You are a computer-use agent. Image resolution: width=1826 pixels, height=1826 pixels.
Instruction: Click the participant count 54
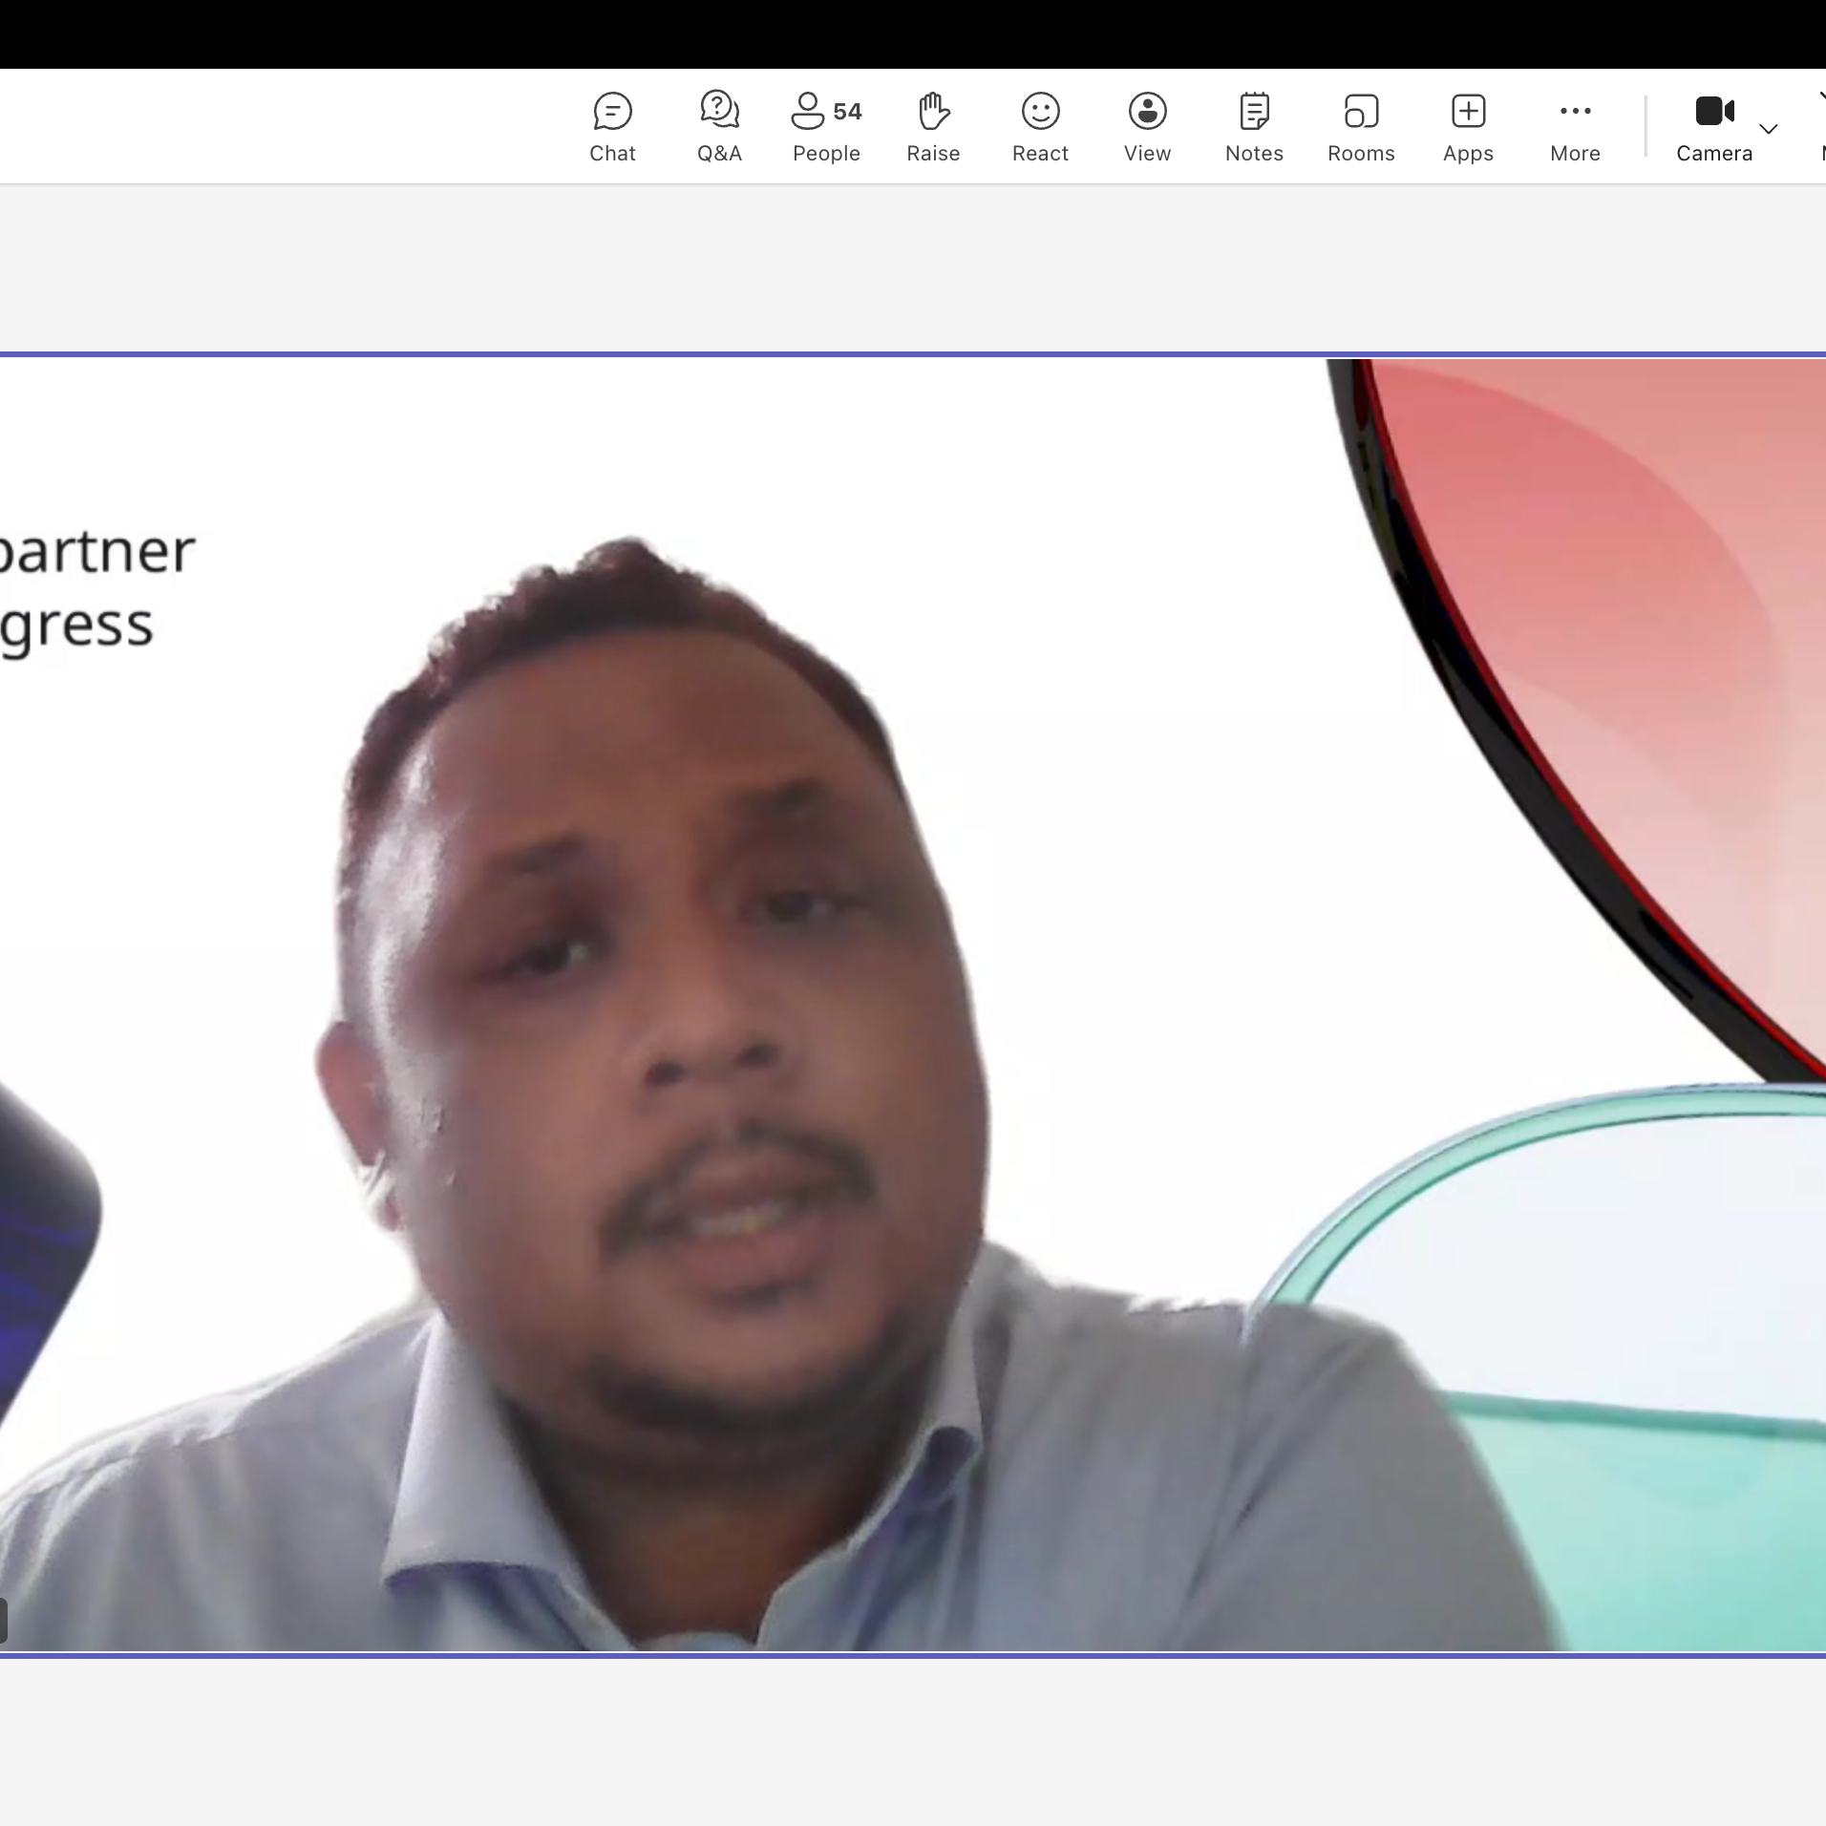pyautogui.click(x=847, y=112)
